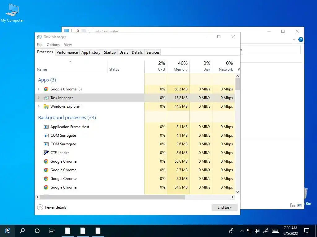Screen dimensions: 317x237
Task: Switch to the Performance tab
Action: [x=67, y=52]
